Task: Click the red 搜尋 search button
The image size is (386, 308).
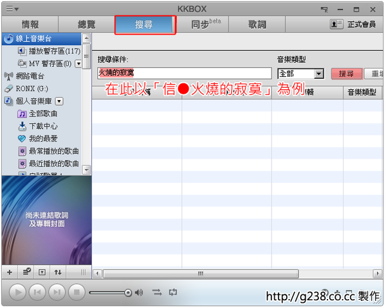Action: (x=347, y=73)
